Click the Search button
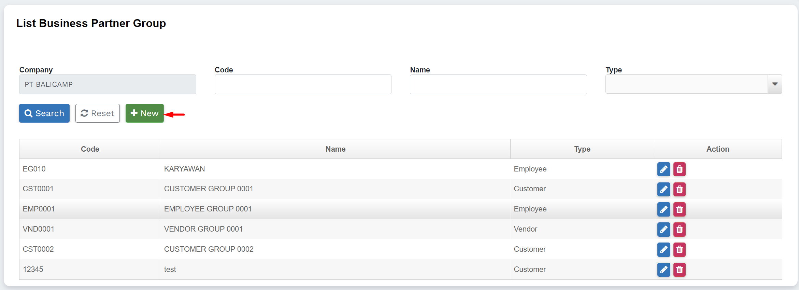 (44, 113)
